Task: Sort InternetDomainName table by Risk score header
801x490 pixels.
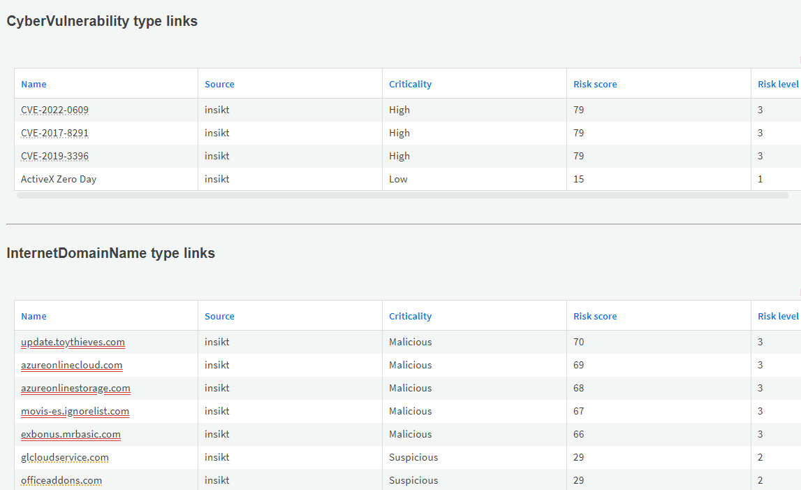Action: coord(595,316)
